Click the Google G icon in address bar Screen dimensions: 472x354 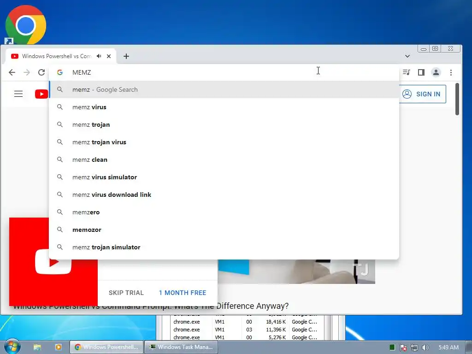pyautogui.click(x=60, y=72)
